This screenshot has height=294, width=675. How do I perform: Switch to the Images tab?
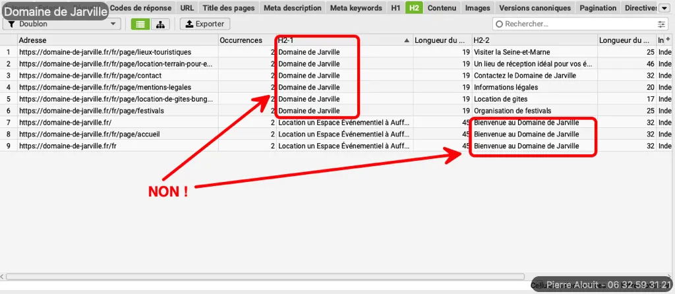[477, 8]
